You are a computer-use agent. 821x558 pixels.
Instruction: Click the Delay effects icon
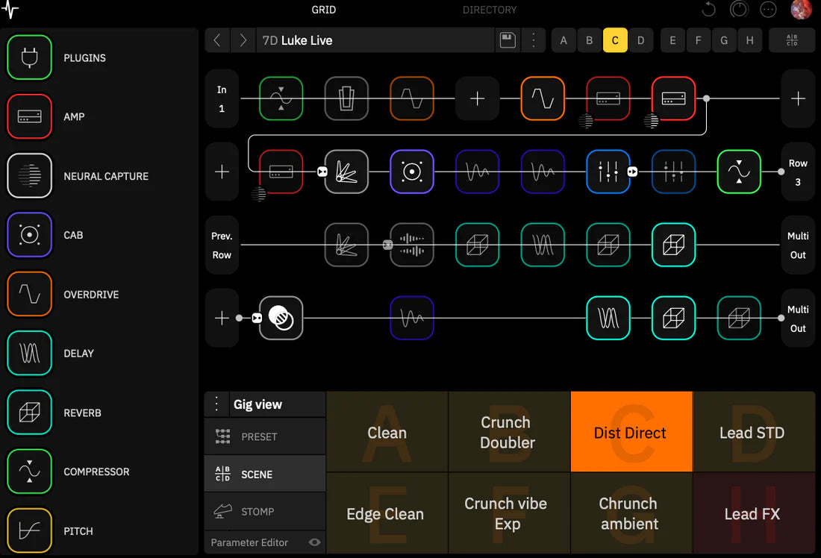click(30, 353)
